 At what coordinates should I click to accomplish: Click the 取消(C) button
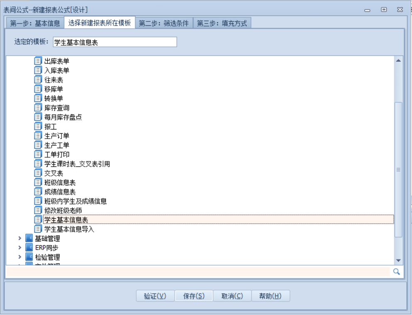coord(232,296)
